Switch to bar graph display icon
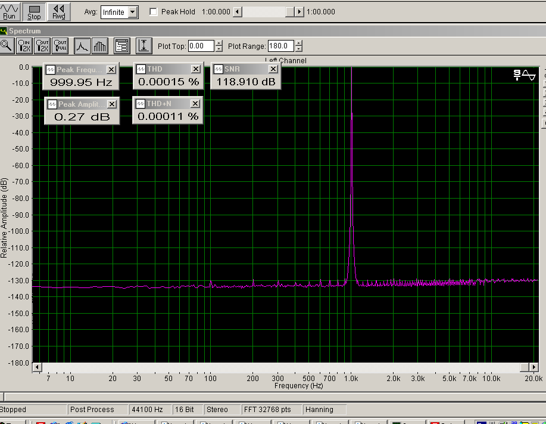 tap(99, 45)
